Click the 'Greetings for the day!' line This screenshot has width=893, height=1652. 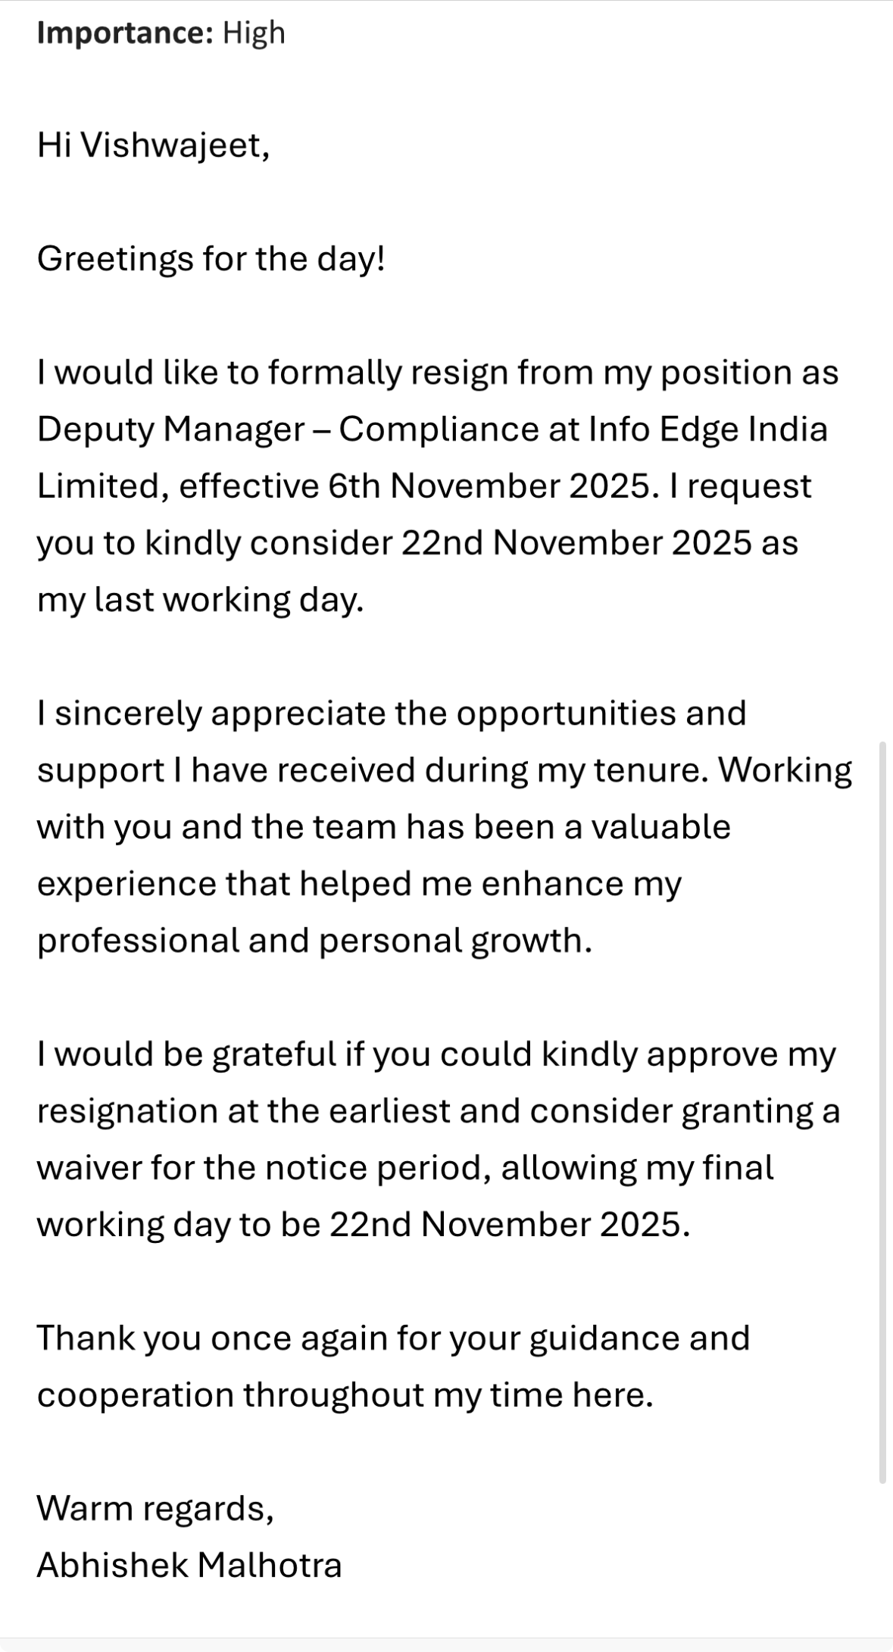tap(211, 259)
